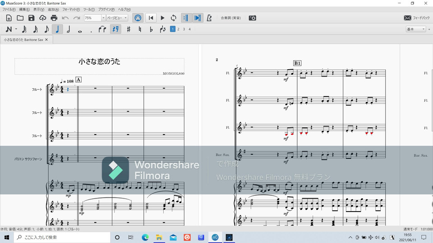Select quarter note duration
This screenshot has height=243, width=433.
click(x=57, y=29)
